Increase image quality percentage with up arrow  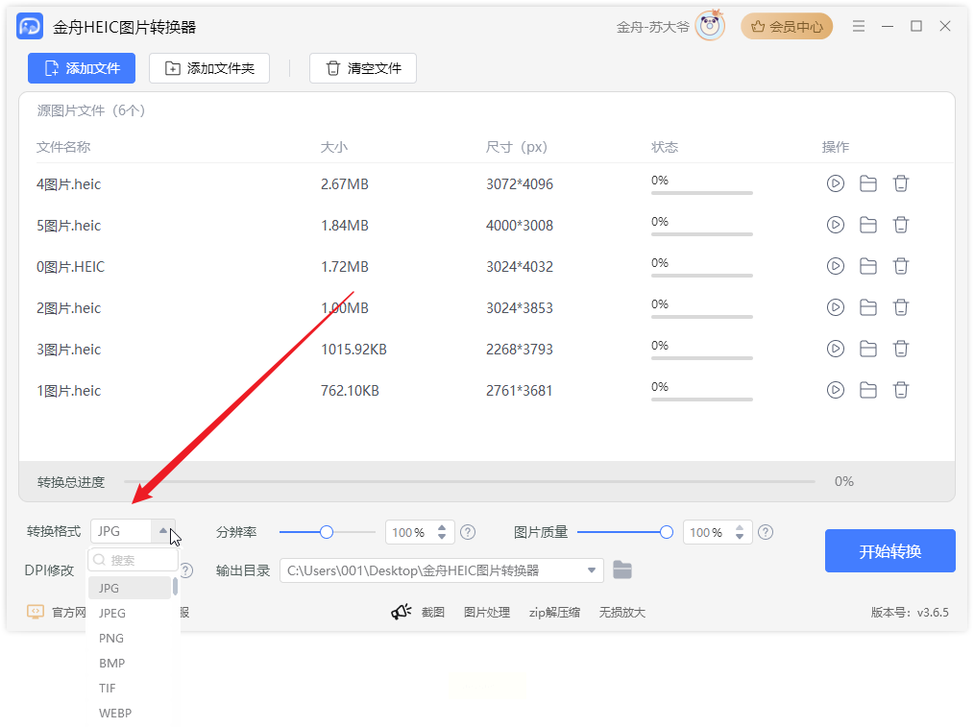point(740,527)
